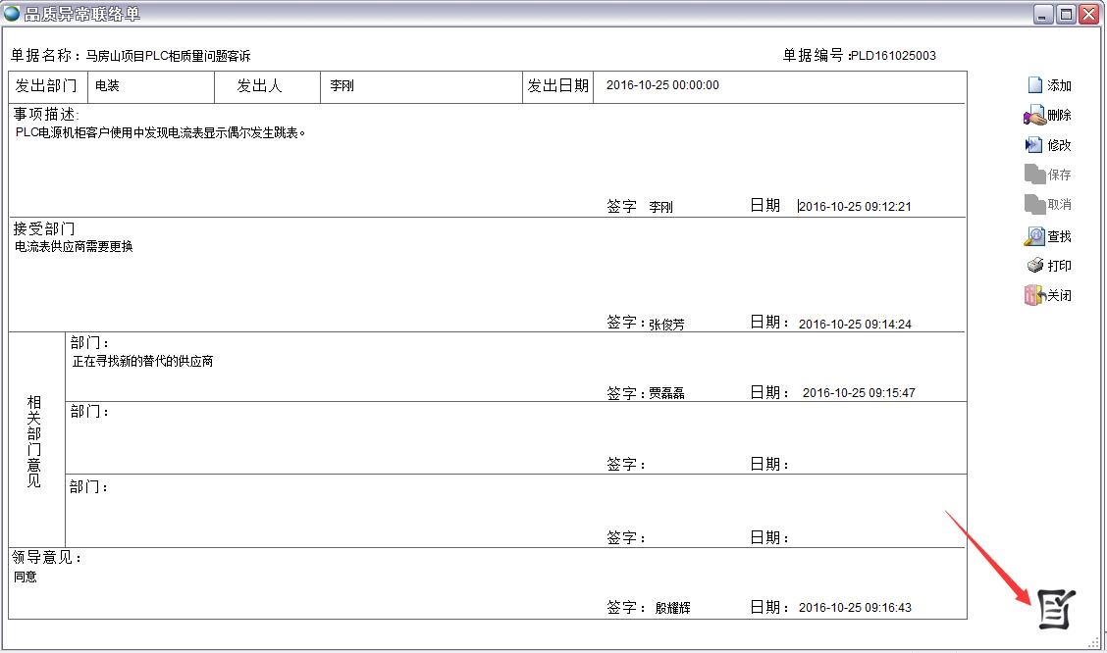This screenshot has width=1107, height=653.
Task: Click the 发出日期 field with 2016-10-25 00:00:00
Action: (x=662, y=85)
